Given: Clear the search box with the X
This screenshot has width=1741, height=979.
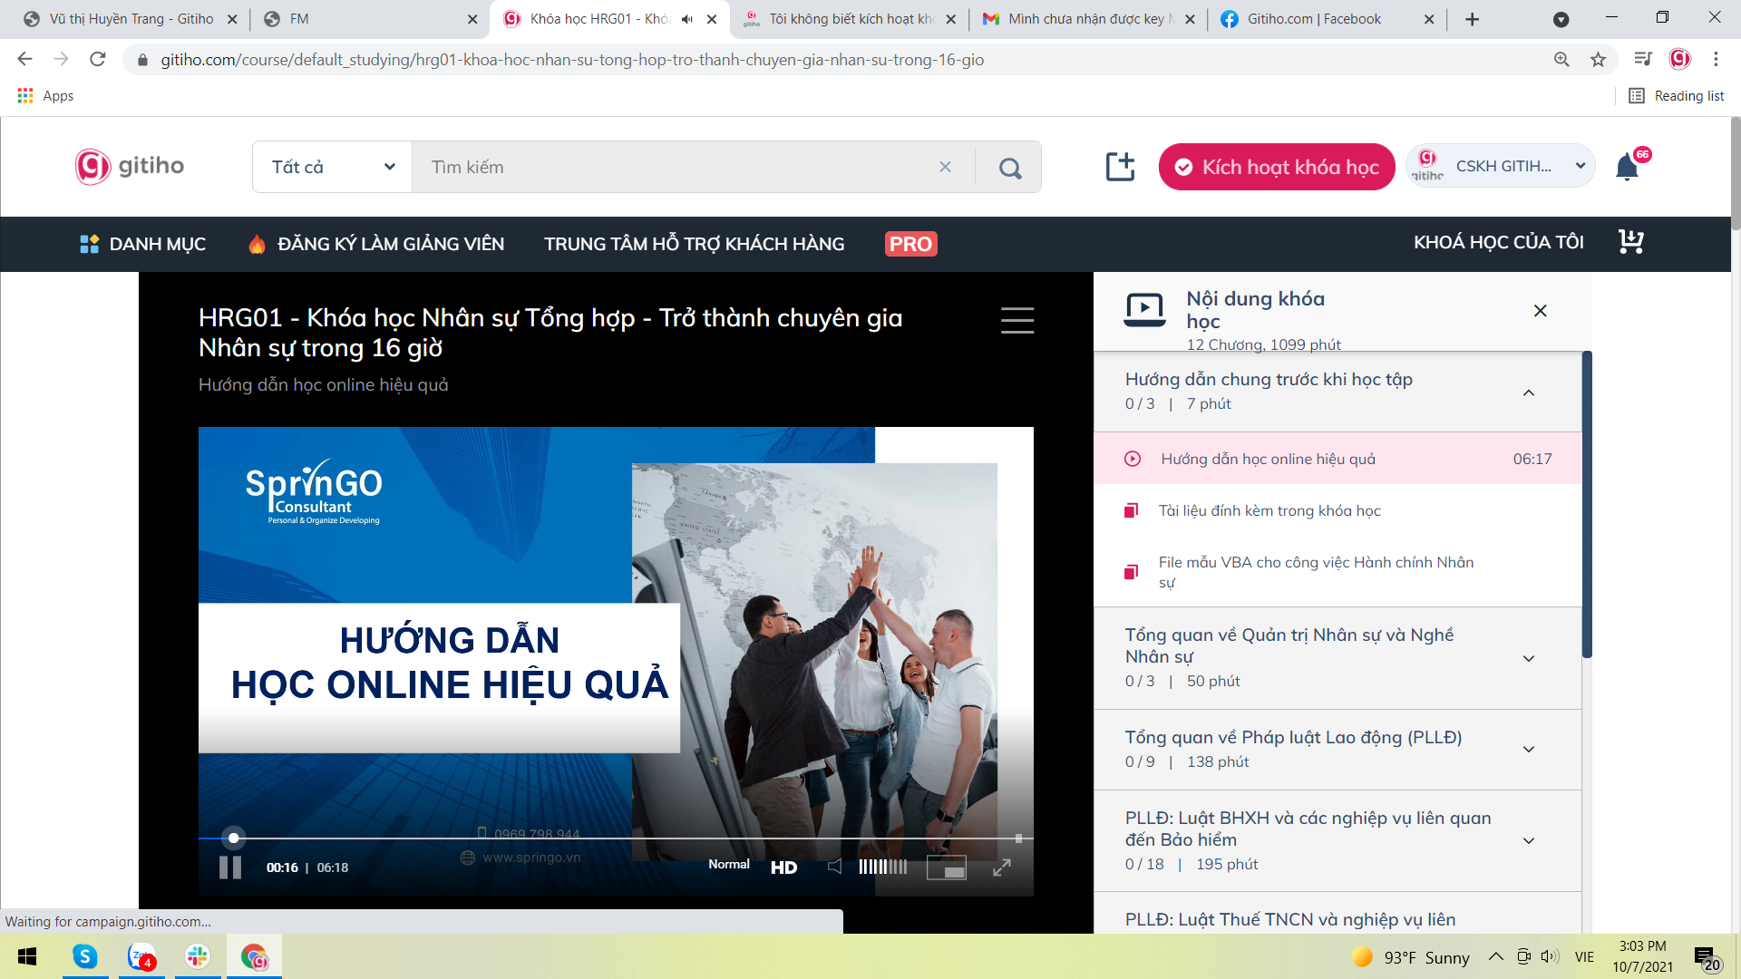Looking at the screenshot, I should pos(945,167).
